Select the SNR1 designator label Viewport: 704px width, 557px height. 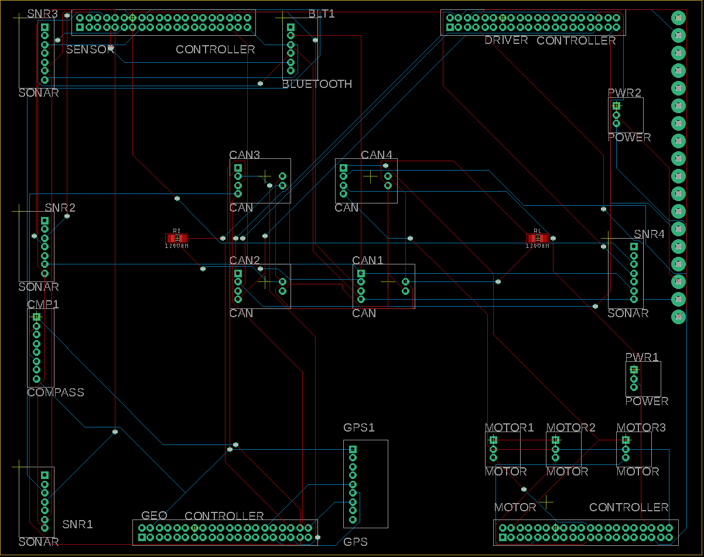tap(78, 524)
